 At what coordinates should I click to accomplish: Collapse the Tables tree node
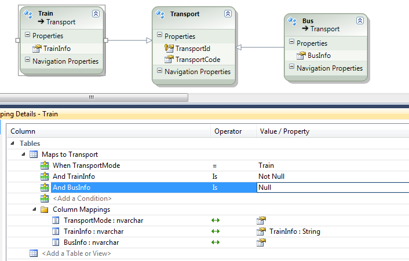[x=13, y=144]
